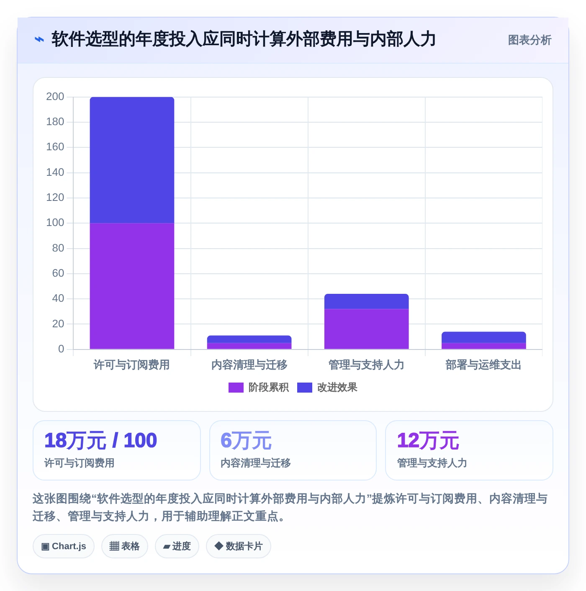The image size is (586, 591).
Task: Toggle the 阶段累积 legend purple swatch
Action: [x=236, y=388]
